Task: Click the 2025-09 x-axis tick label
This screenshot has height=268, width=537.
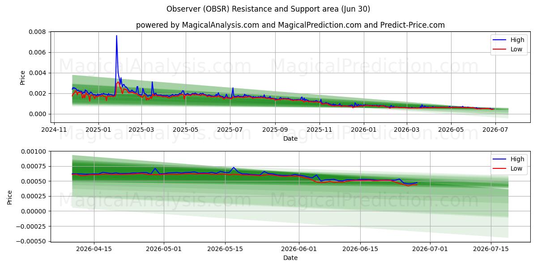Action: click(x=275, y=130)
